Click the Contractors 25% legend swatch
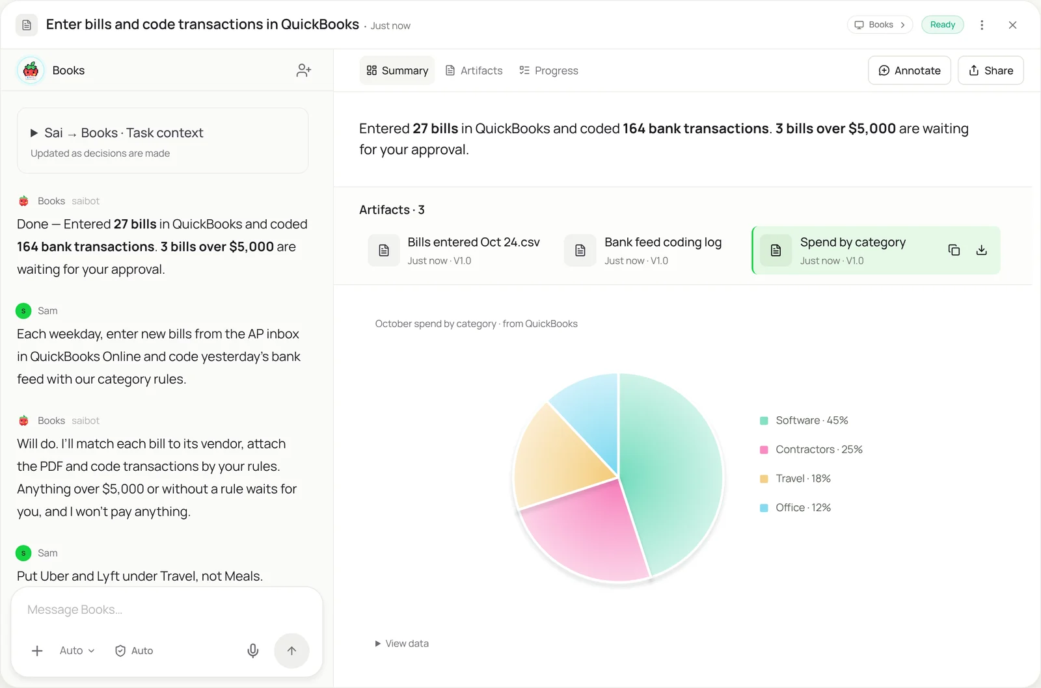The width and height of the screenshot is (1041, 688). [764, 450]
